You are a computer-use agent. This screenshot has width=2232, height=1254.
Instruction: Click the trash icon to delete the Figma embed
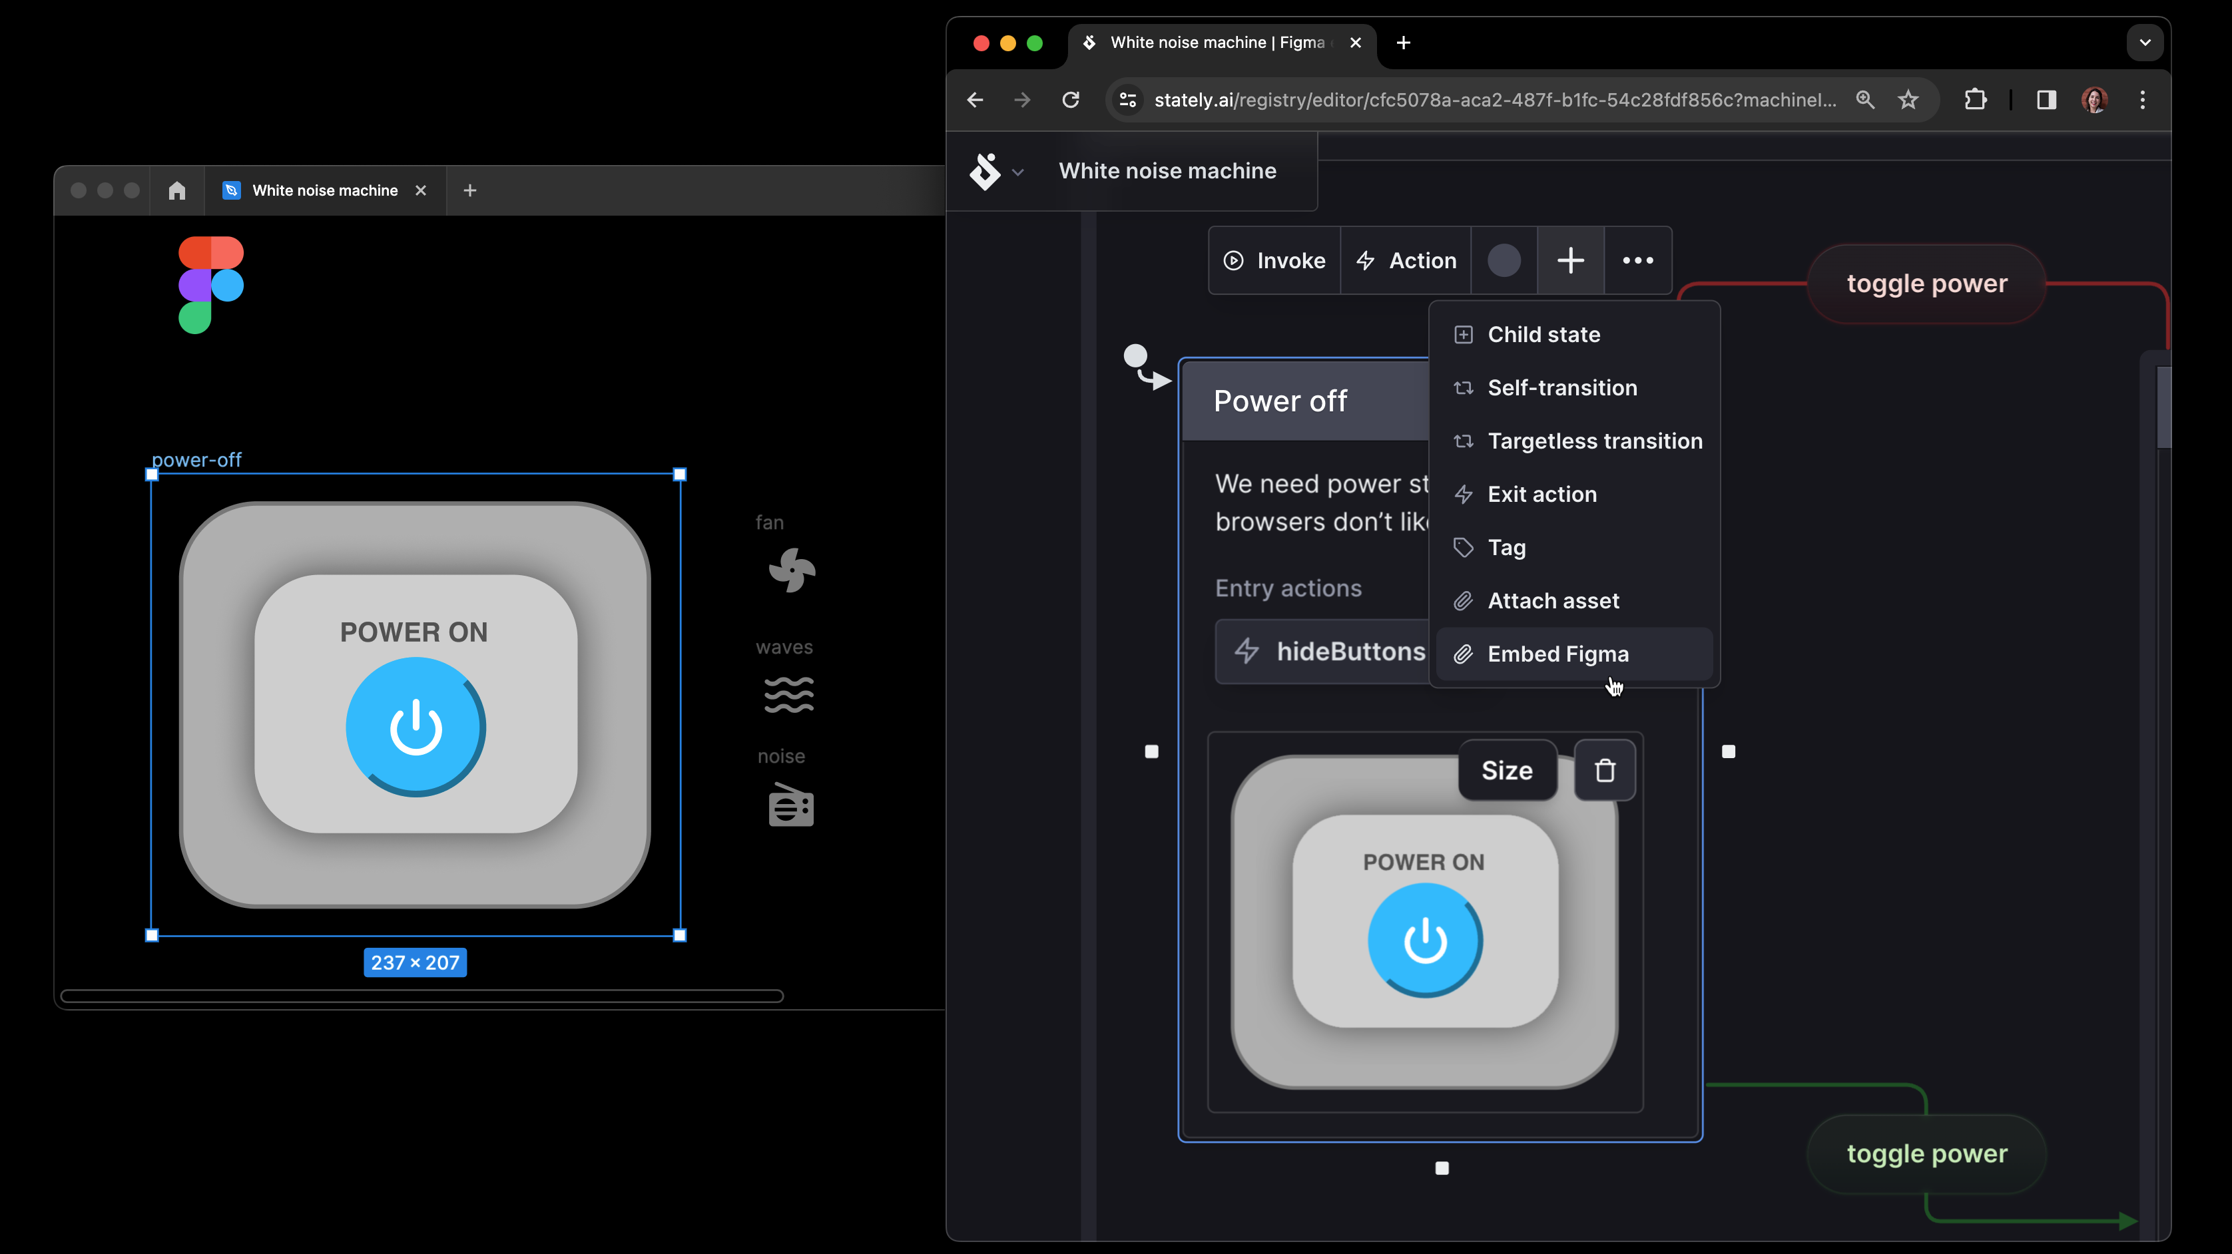tap(1605, 770)
